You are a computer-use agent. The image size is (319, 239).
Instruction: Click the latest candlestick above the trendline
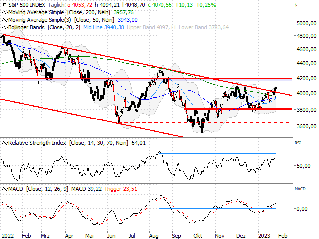click(x=276, y=88)
